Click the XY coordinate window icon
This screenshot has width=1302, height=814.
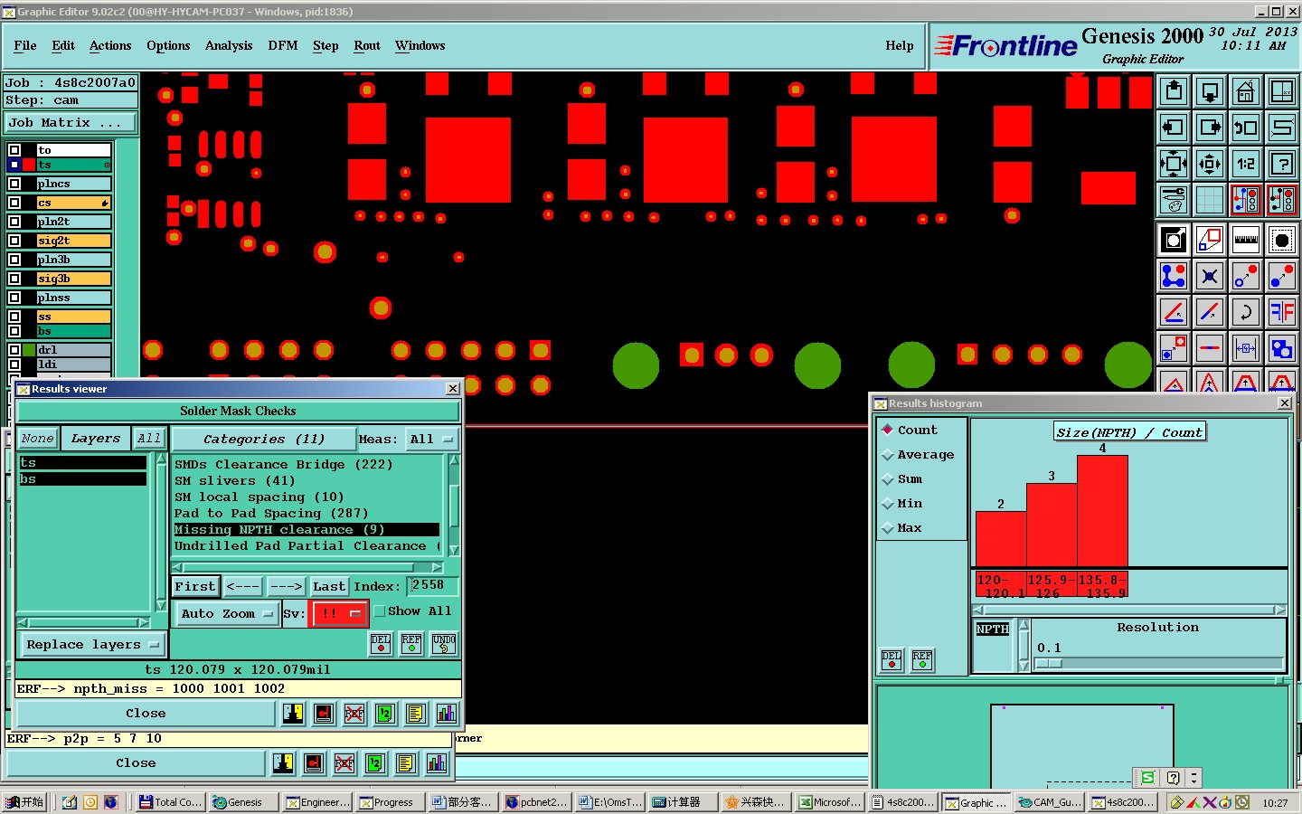1282,91
